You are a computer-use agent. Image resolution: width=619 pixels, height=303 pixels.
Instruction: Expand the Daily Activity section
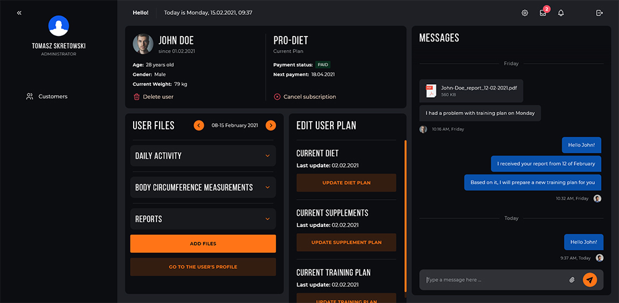203,156
